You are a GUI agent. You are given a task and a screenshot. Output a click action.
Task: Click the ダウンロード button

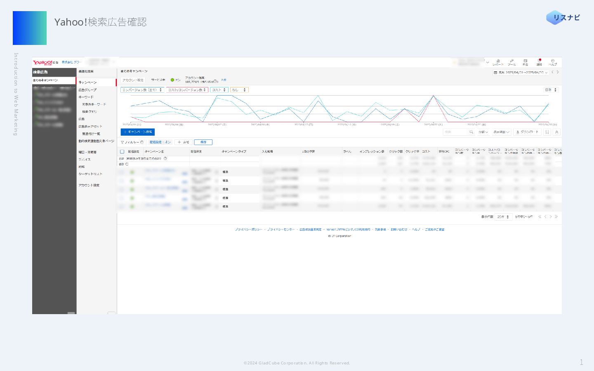pyautogui.click(x=527, y=132)
